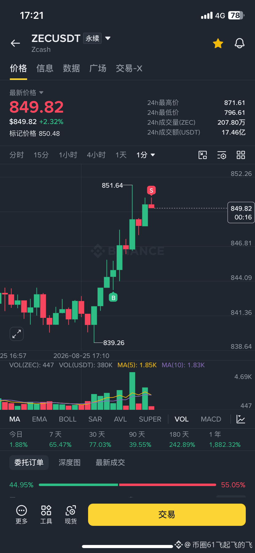Open the indicator chart line icon

(241, 419)
